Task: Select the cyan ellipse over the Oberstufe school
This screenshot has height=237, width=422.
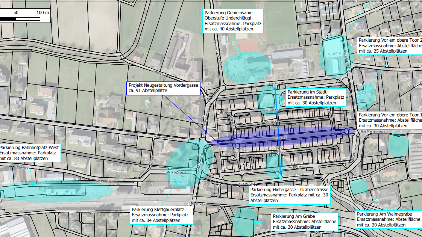Action: tap(246, 65)
